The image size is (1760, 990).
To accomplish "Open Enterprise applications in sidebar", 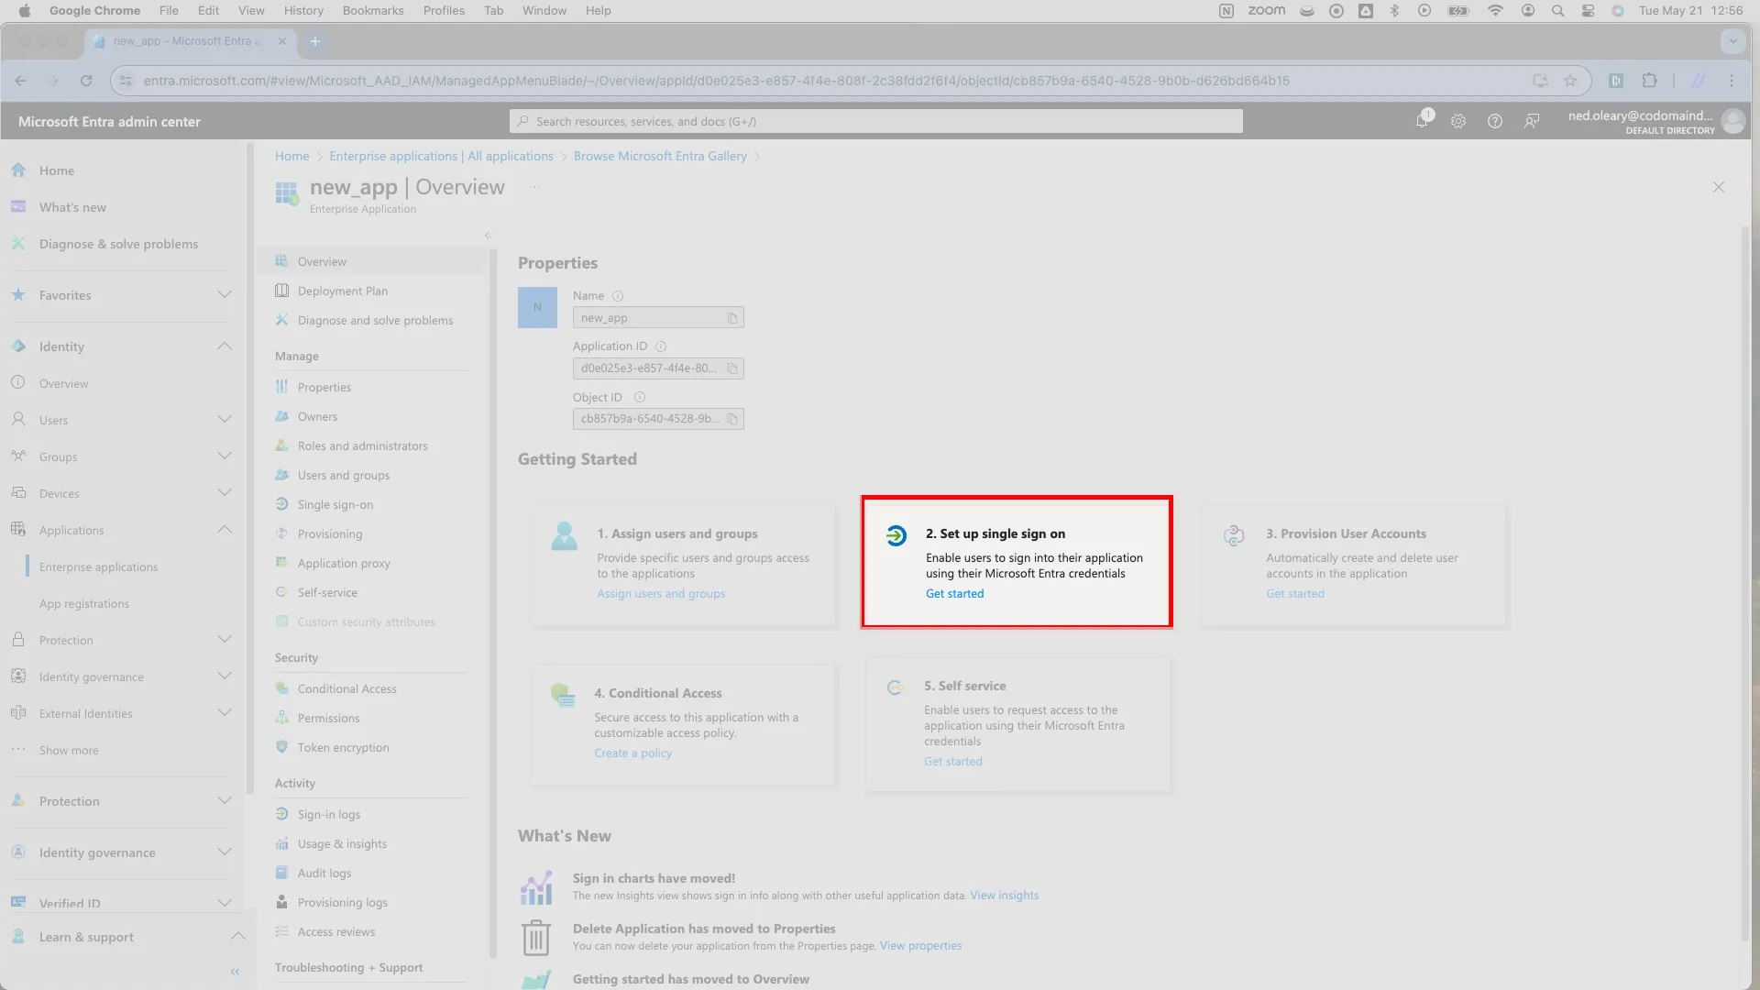I will pos(99,567).
